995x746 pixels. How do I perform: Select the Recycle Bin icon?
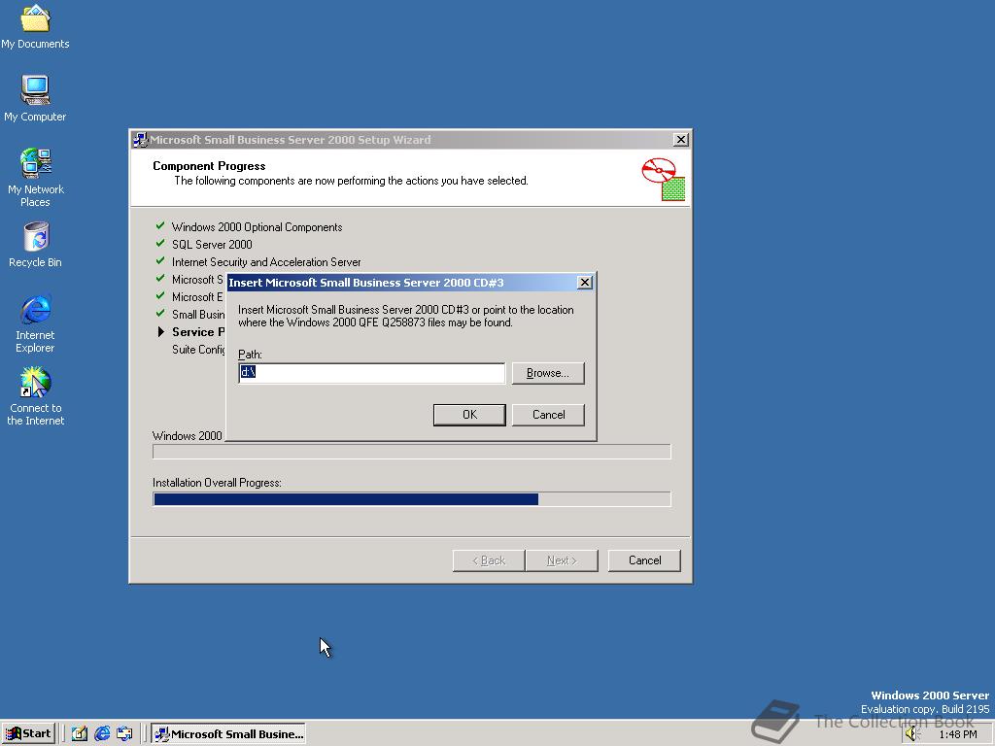tap(35, 245)
